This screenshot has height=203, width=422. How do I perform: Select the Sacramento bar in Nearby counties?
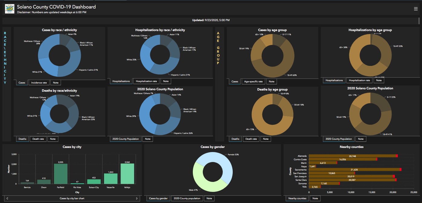pyautogui.click(x=354, y=170)
